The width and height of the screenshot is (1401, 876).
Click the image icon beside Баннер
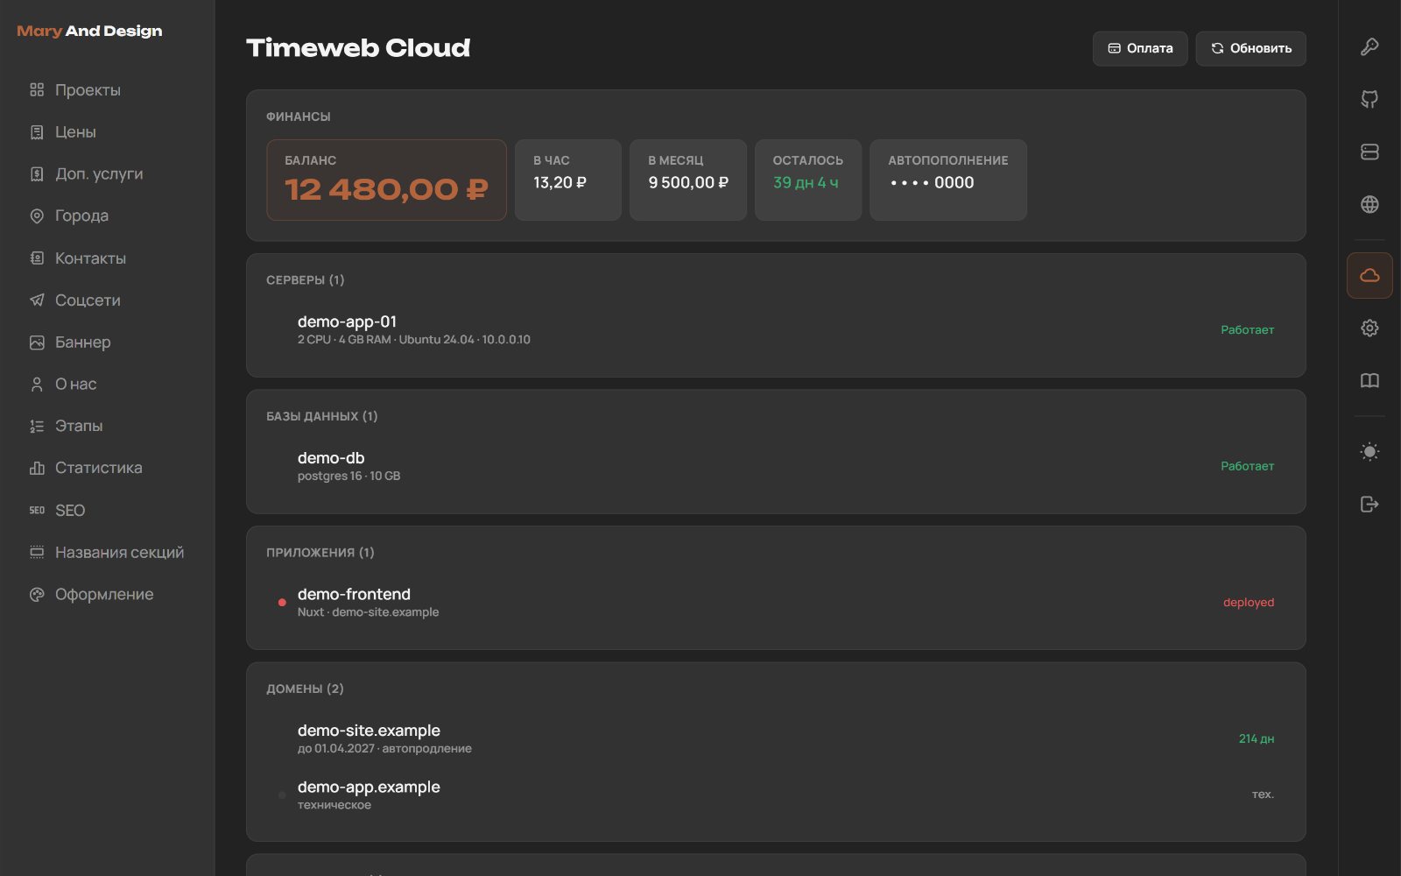pos(37,342)
